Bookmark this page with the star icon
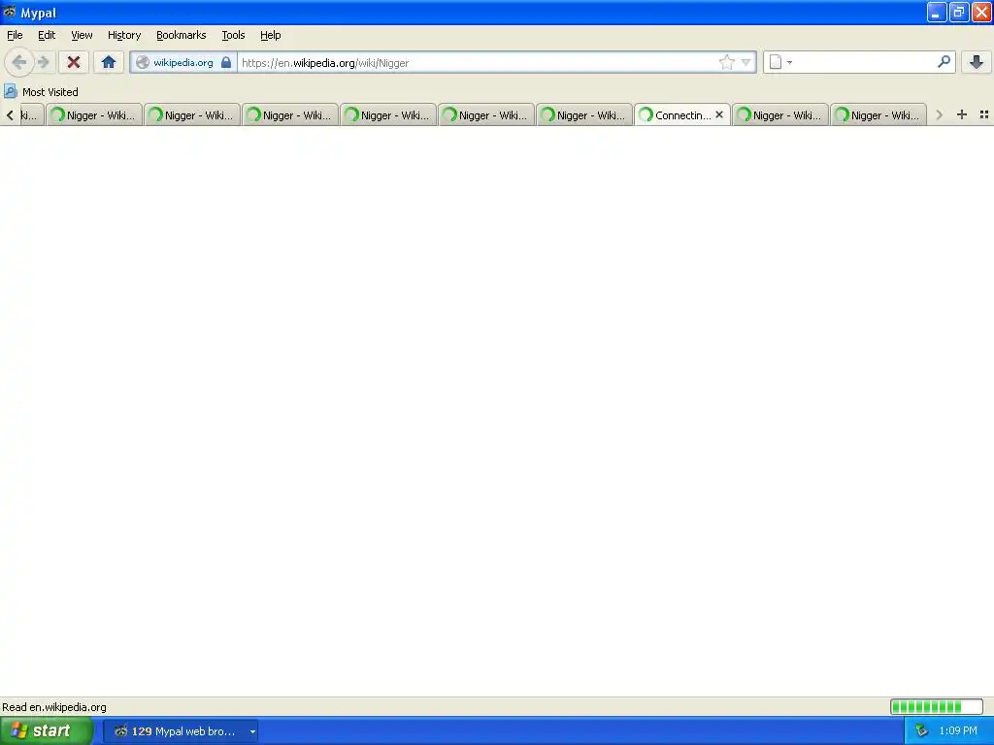 (726, 62)
